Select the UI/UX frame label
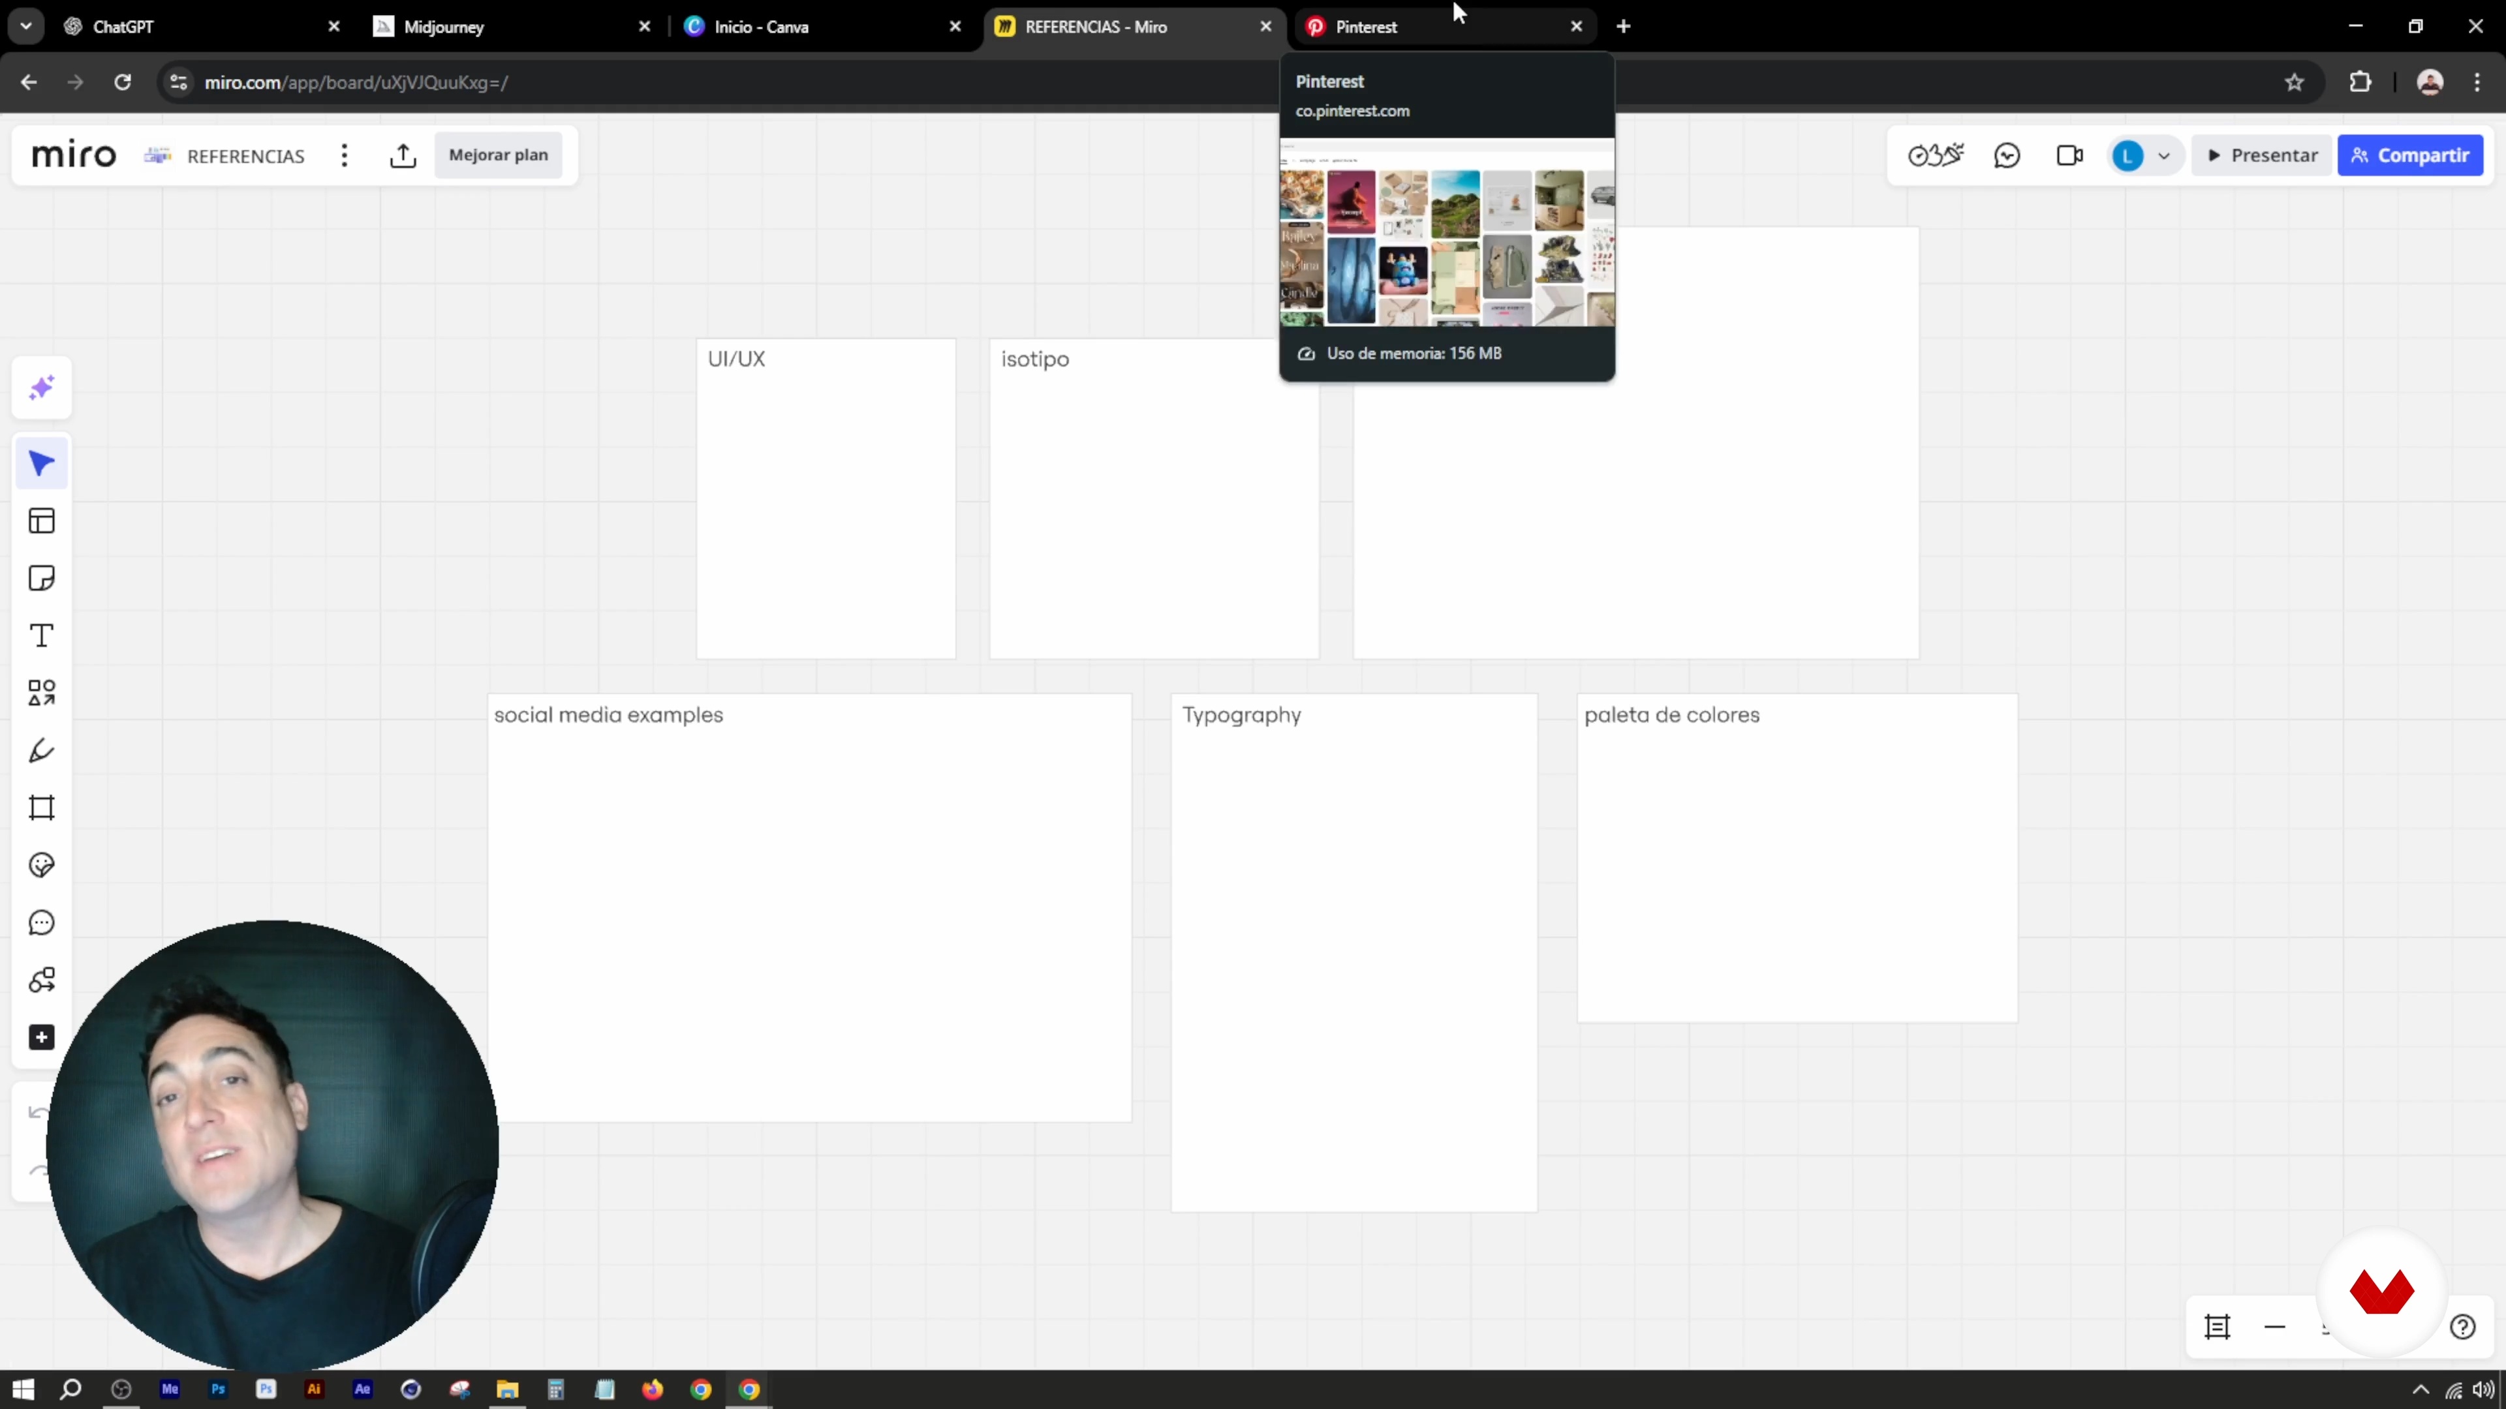 point(736,359)
